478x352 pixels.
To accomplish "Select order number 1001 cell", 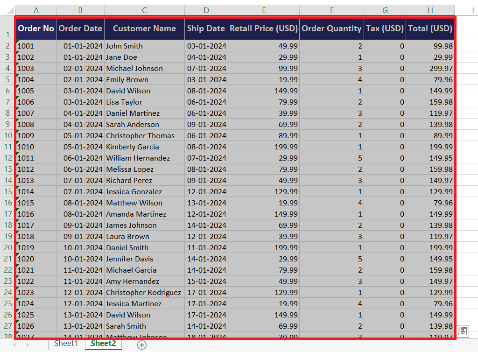I will [36, 46].
